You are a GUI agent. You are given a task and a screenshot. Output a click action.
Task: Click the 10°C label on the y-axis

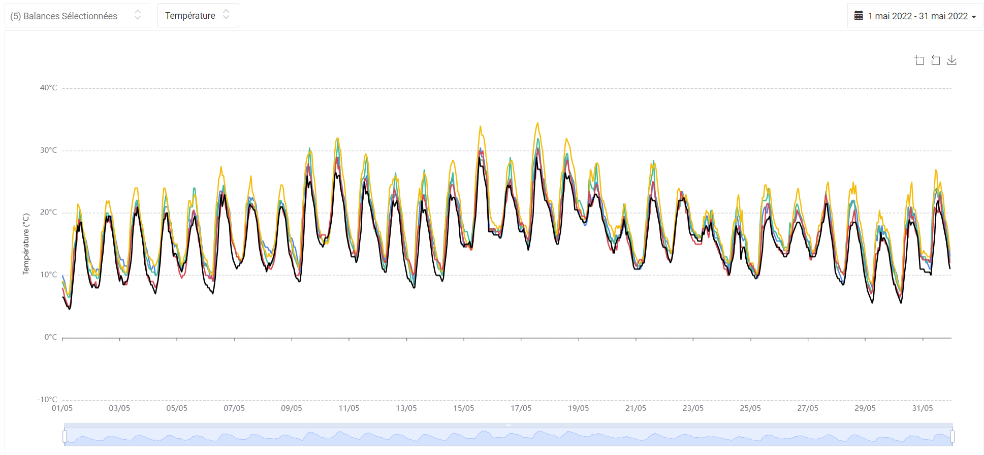point(49,275)
